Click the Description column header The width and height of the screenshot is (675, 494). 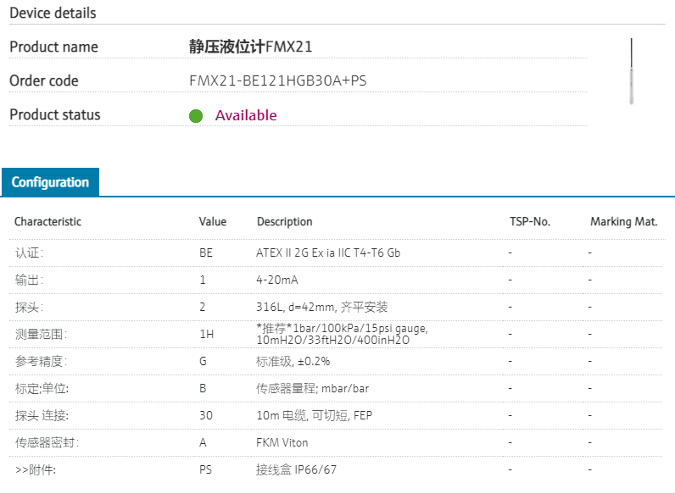click(x=284, y=222)
